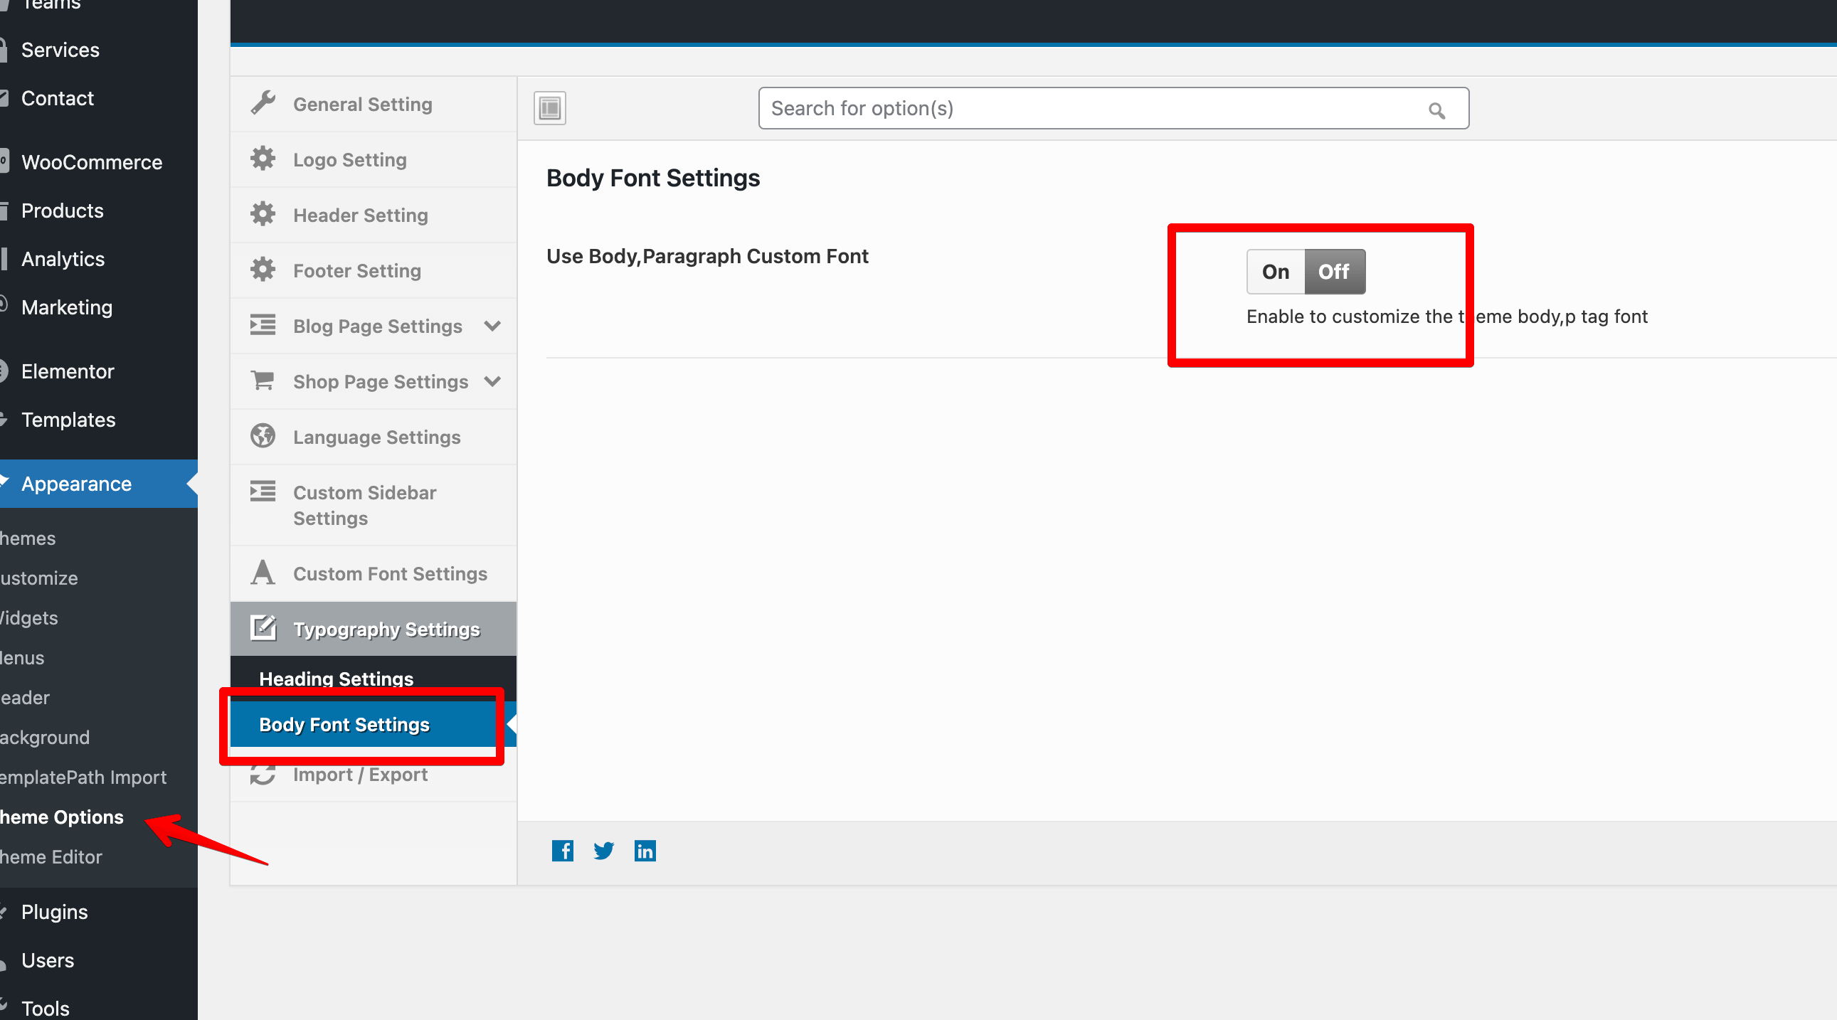Screen dimensions: 1837x1020
Task: Click the expand-all options icon beside search
Action: click(549, 108)
